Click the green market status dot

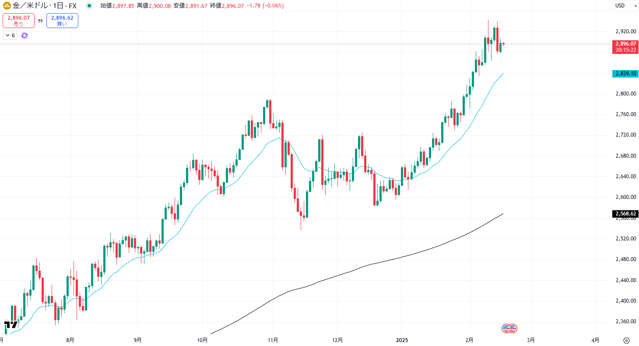coord(89,6)
